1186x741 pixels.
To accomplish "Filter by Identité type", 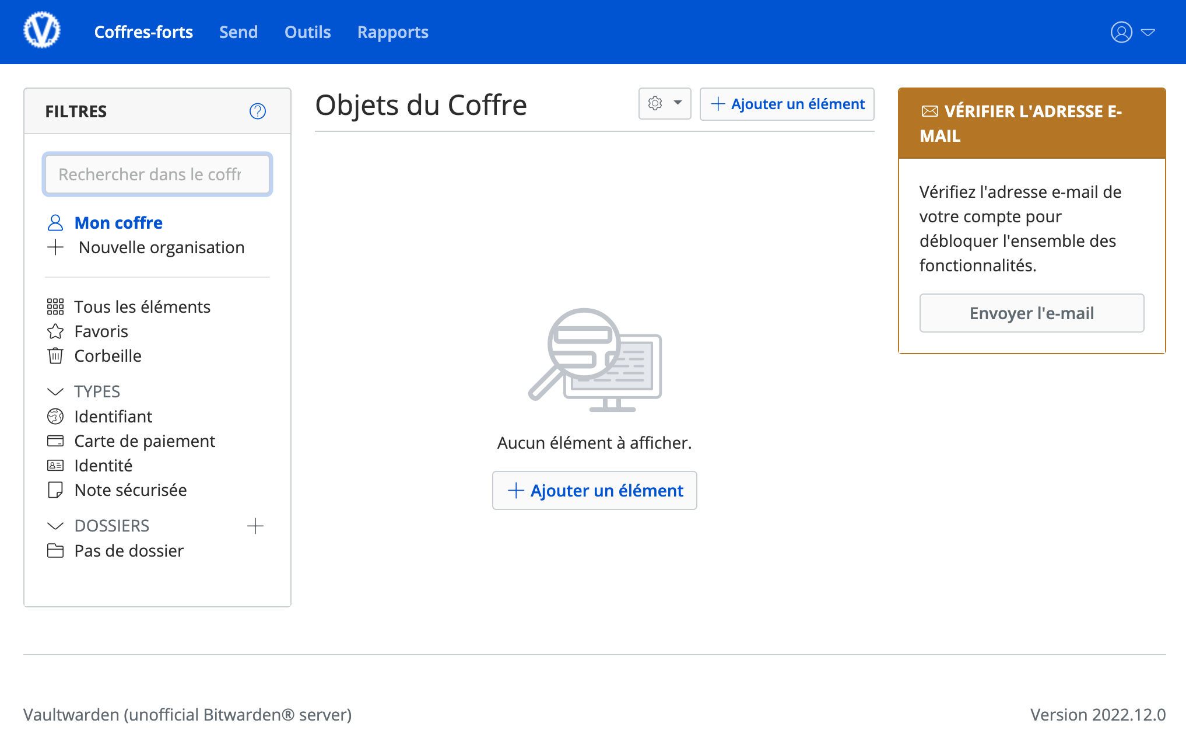I will 103,466.
